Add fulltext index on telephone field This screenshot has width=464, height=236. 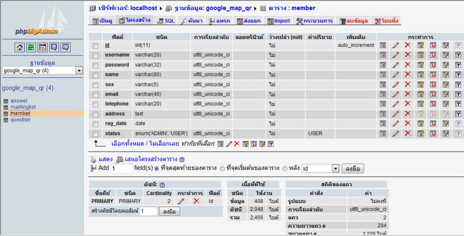pos(458,104)
